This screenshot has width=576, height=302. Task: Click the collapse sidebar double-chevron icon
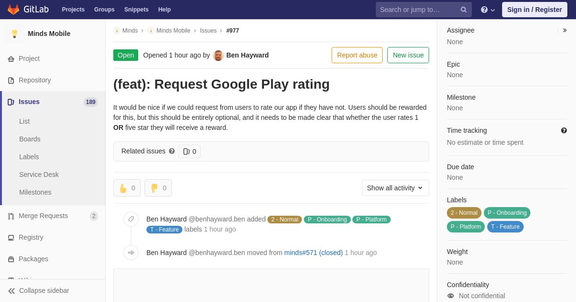click(x=12, y=291)
